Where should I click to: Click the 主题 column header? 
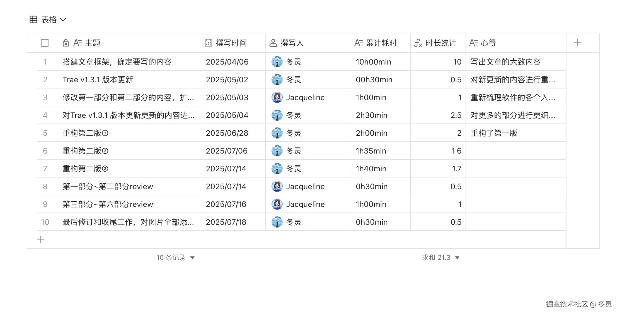point(93,43)
